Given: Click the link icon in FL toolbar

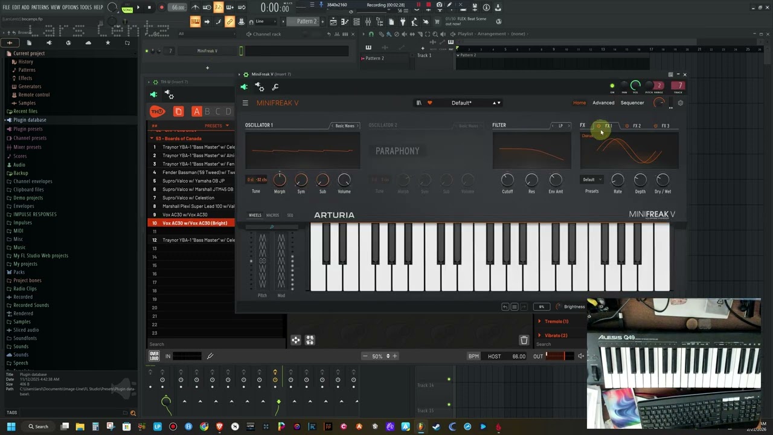Looking at the screenshot, I should point(229,22).
